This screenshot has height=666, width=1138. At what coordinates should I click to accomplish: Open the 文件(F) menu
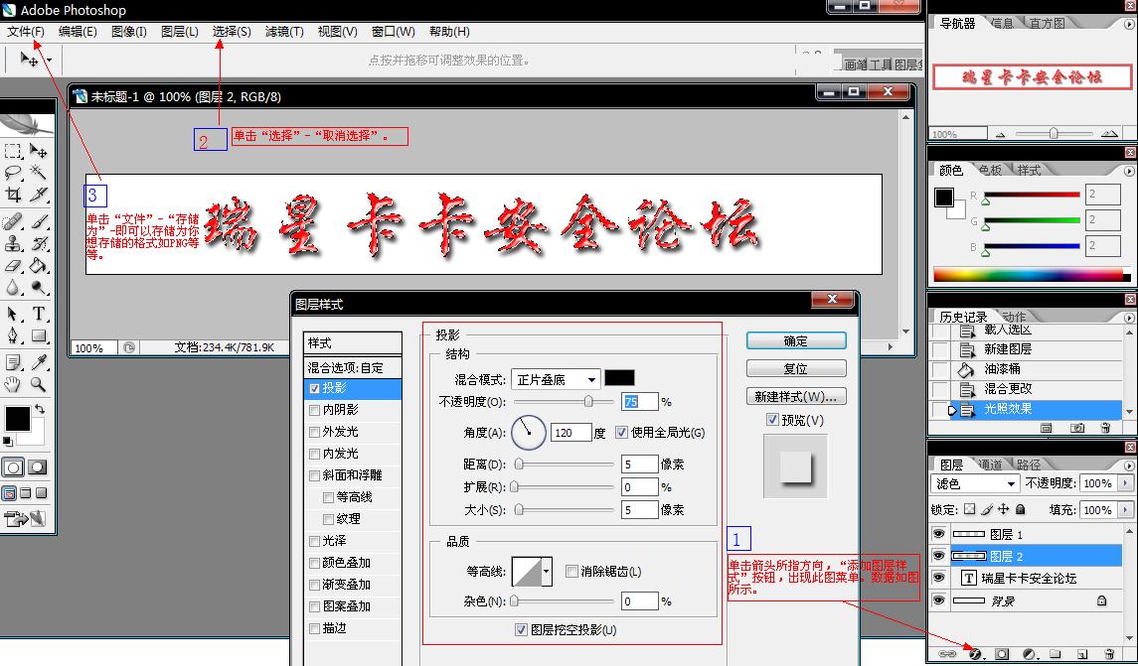click(26, 32)
